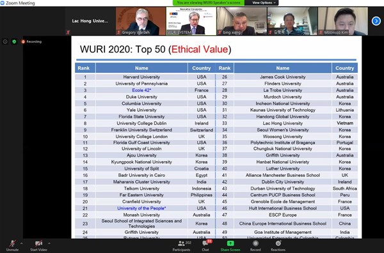Image resolution: width=384 pixels, height=253 pixels.
Task: Click the green Share Screen button
Action: pyautogui.click(x=230, y=246)
